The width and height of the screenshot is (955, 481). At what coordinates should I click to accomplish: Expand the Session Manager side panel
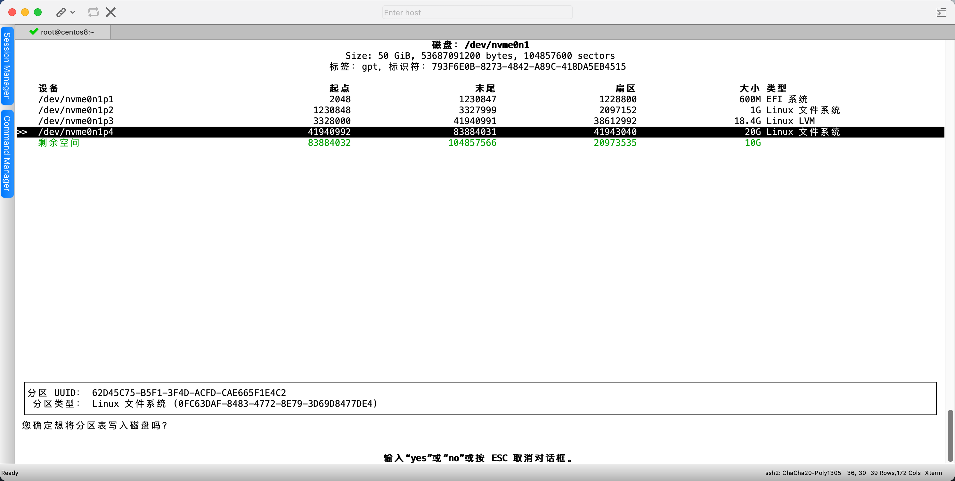point(7,66)
